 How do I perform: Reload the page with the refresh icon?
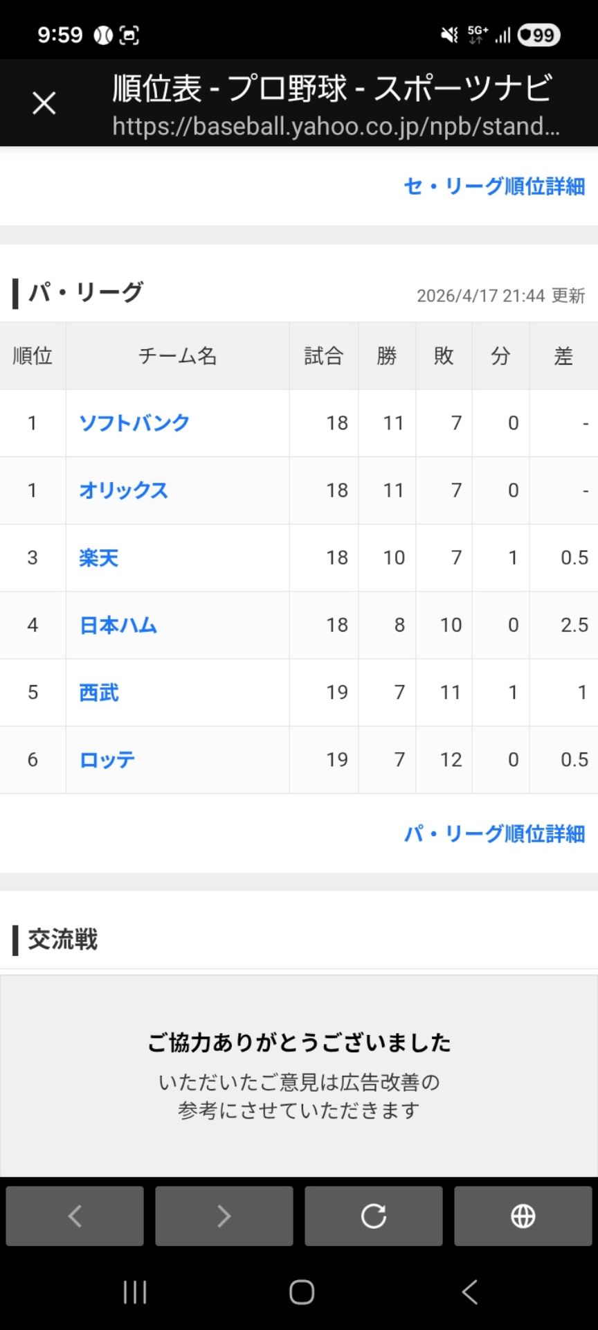click(374, 1216)
